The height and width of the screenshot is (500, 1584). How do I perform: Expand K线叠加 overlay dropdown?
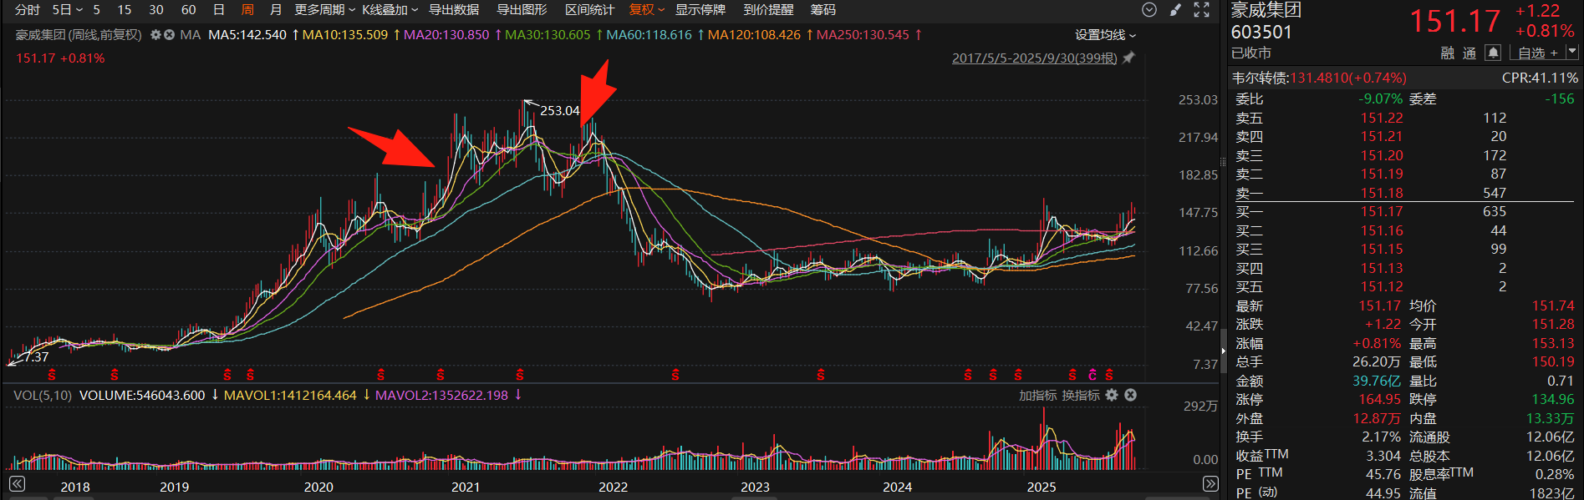(390, 10)
